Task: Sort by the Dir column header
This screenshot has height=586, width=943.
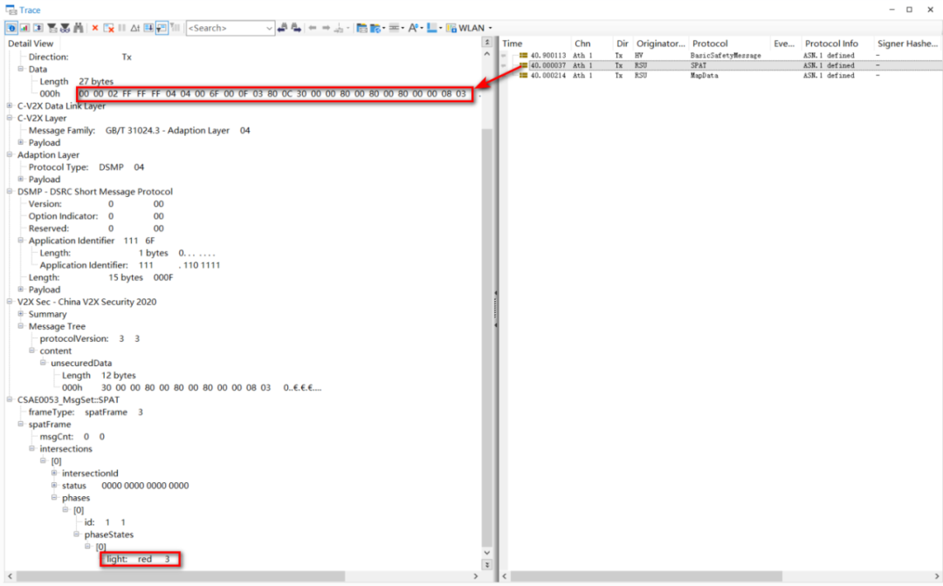Action: pyautogui.click(x=623, y=44)
